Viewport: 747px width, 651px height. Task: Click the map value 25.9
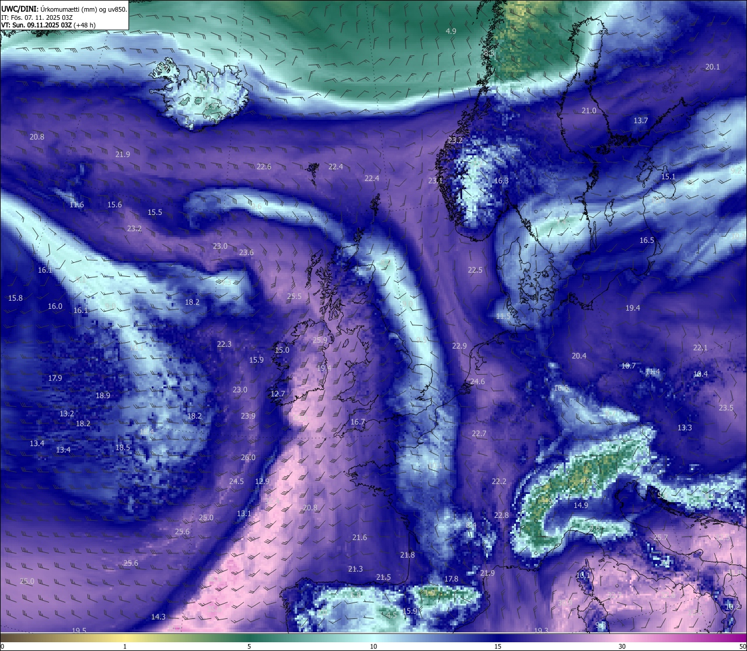click(x=320, y=340)
